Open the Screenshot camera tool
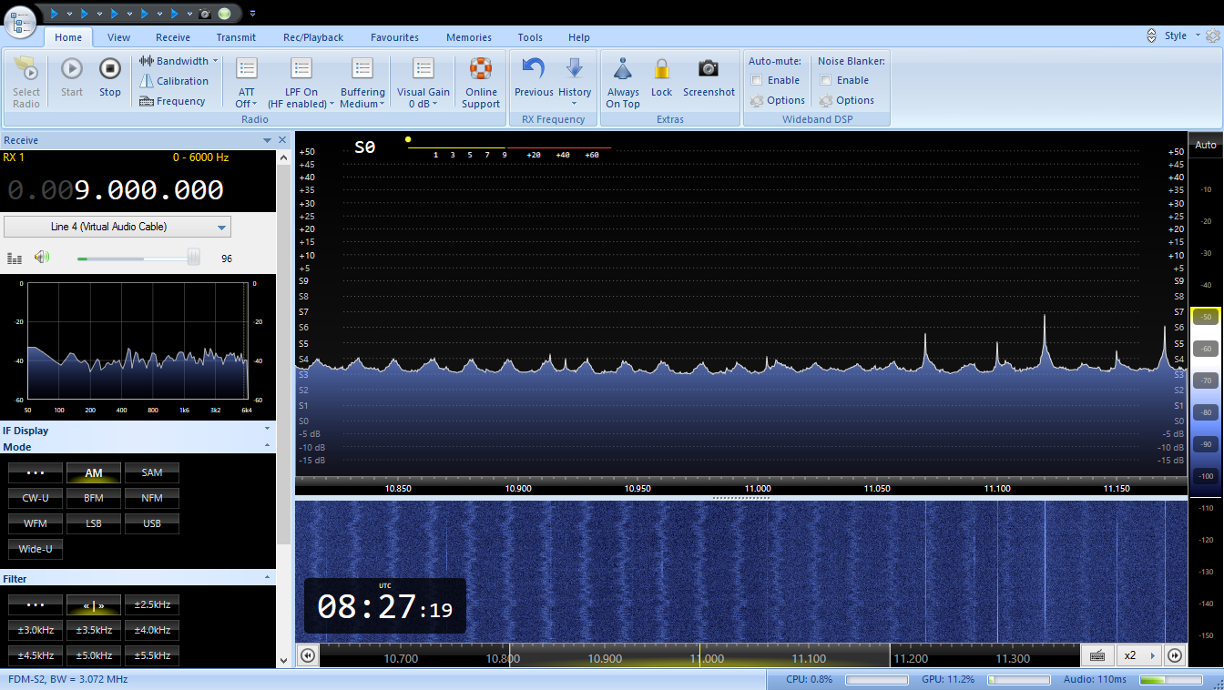The image size is (1224, 690). click(x=708, y=70)
